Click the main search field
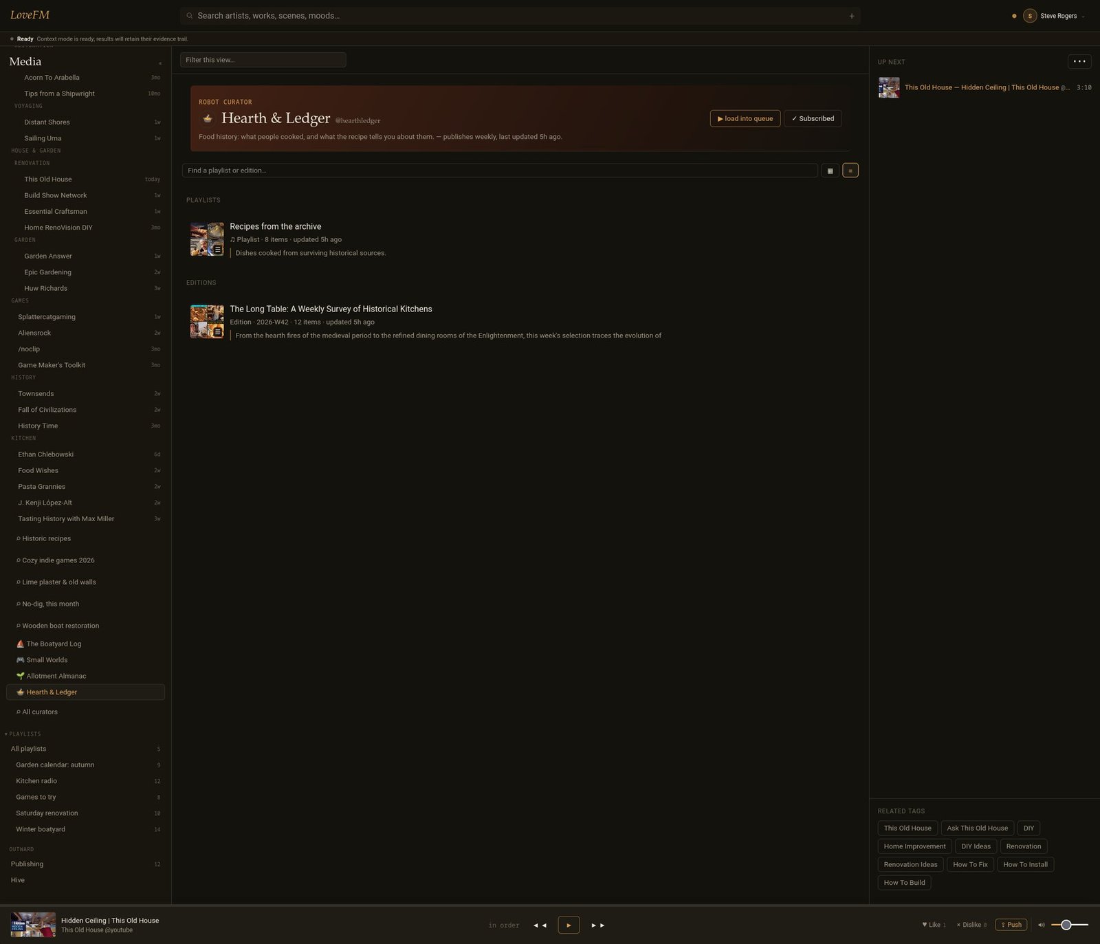 point(520,16)
